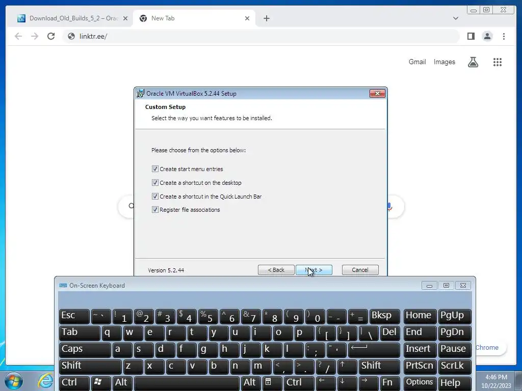The height and width of the screenshot is (391, 522).
Task: Click the Fn key on keyboard
Action: (x=390, y=383)
